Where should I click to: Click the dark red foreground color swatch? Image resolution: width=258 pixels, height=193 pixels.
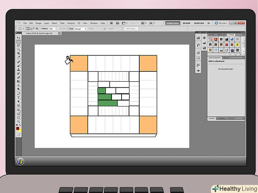[x=18, y=128]
